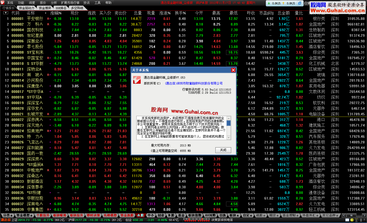Viewport: 367px width, 223px height.
Task: Expand the 资金模型 tab menu
Action: point(24,215)
